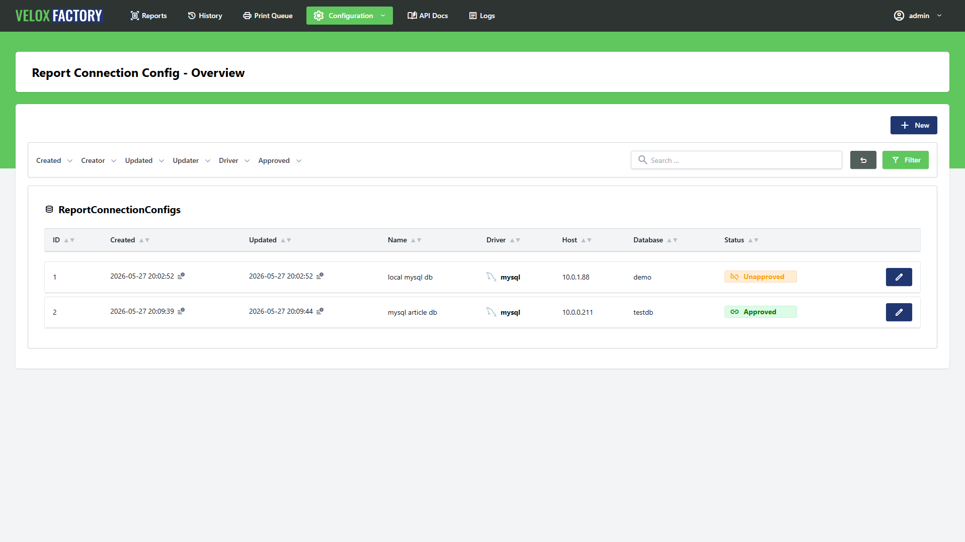This screenshot has height=542, width=965.
Task: Sort table by Driver column header
Action: pyautogui.click(x=503, y=240)
